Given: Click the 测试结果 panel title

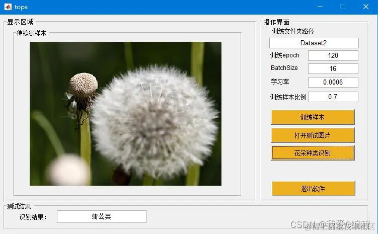Looking at the screenshot, I should click(19, 206).
